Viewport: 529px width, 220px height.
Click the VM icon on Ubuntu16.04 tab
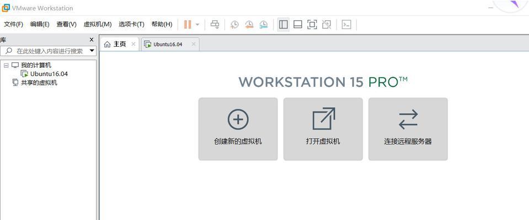click(147, 45)
